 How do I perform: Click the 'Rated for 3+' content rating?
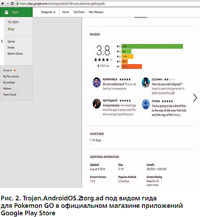click(x=153, y=181)
